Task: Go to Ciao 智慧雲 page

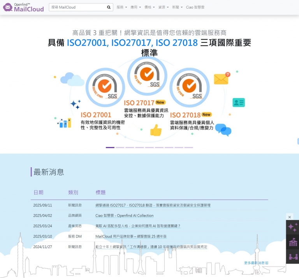Action: tap(195, 7)
